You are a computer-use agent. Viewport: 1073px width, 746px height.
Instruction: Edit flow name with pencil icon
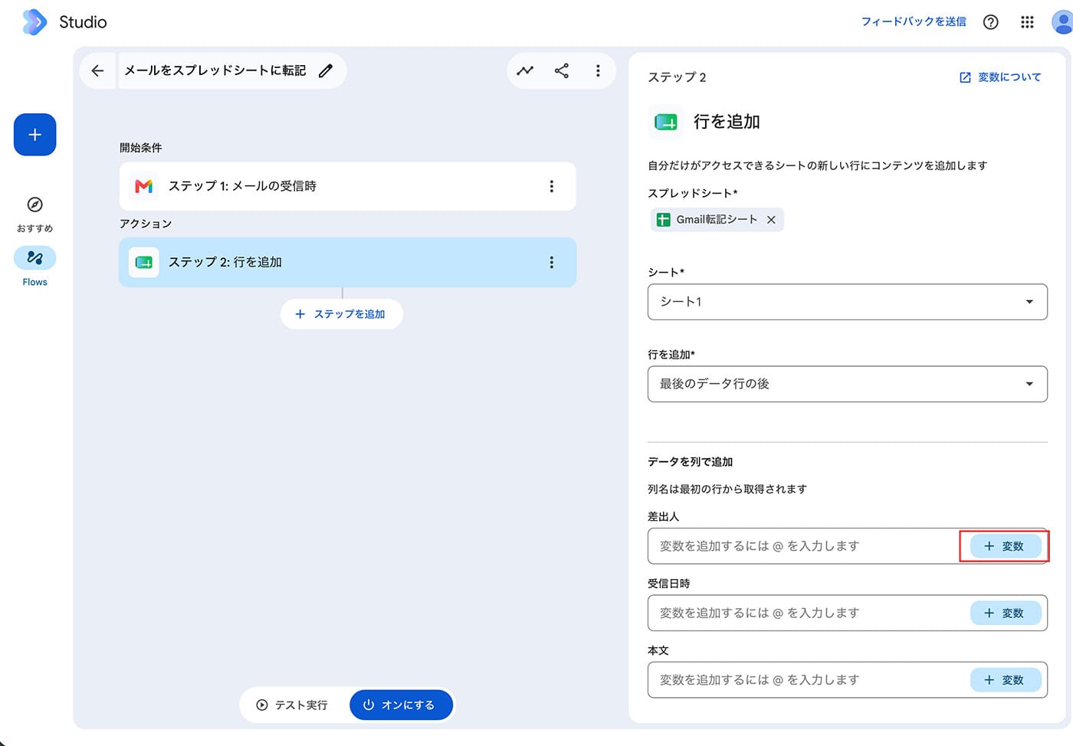326,70
